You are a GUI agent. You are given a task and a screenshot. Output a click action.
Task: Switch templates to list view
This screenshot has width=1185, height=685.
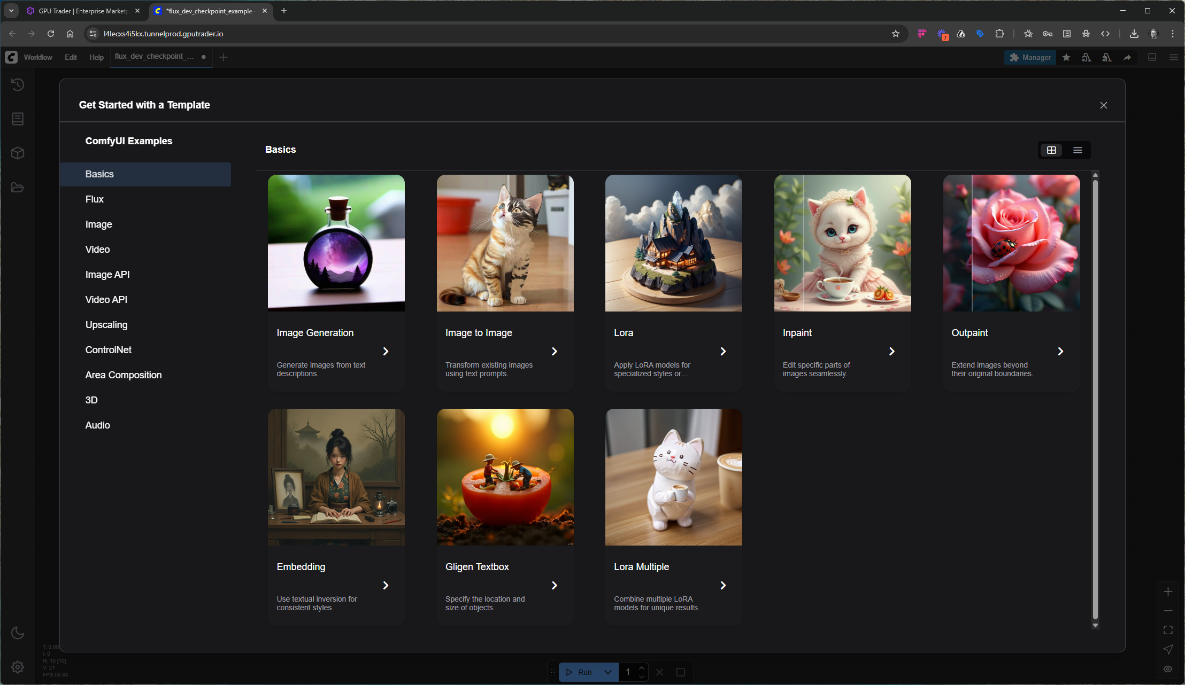1078,150
